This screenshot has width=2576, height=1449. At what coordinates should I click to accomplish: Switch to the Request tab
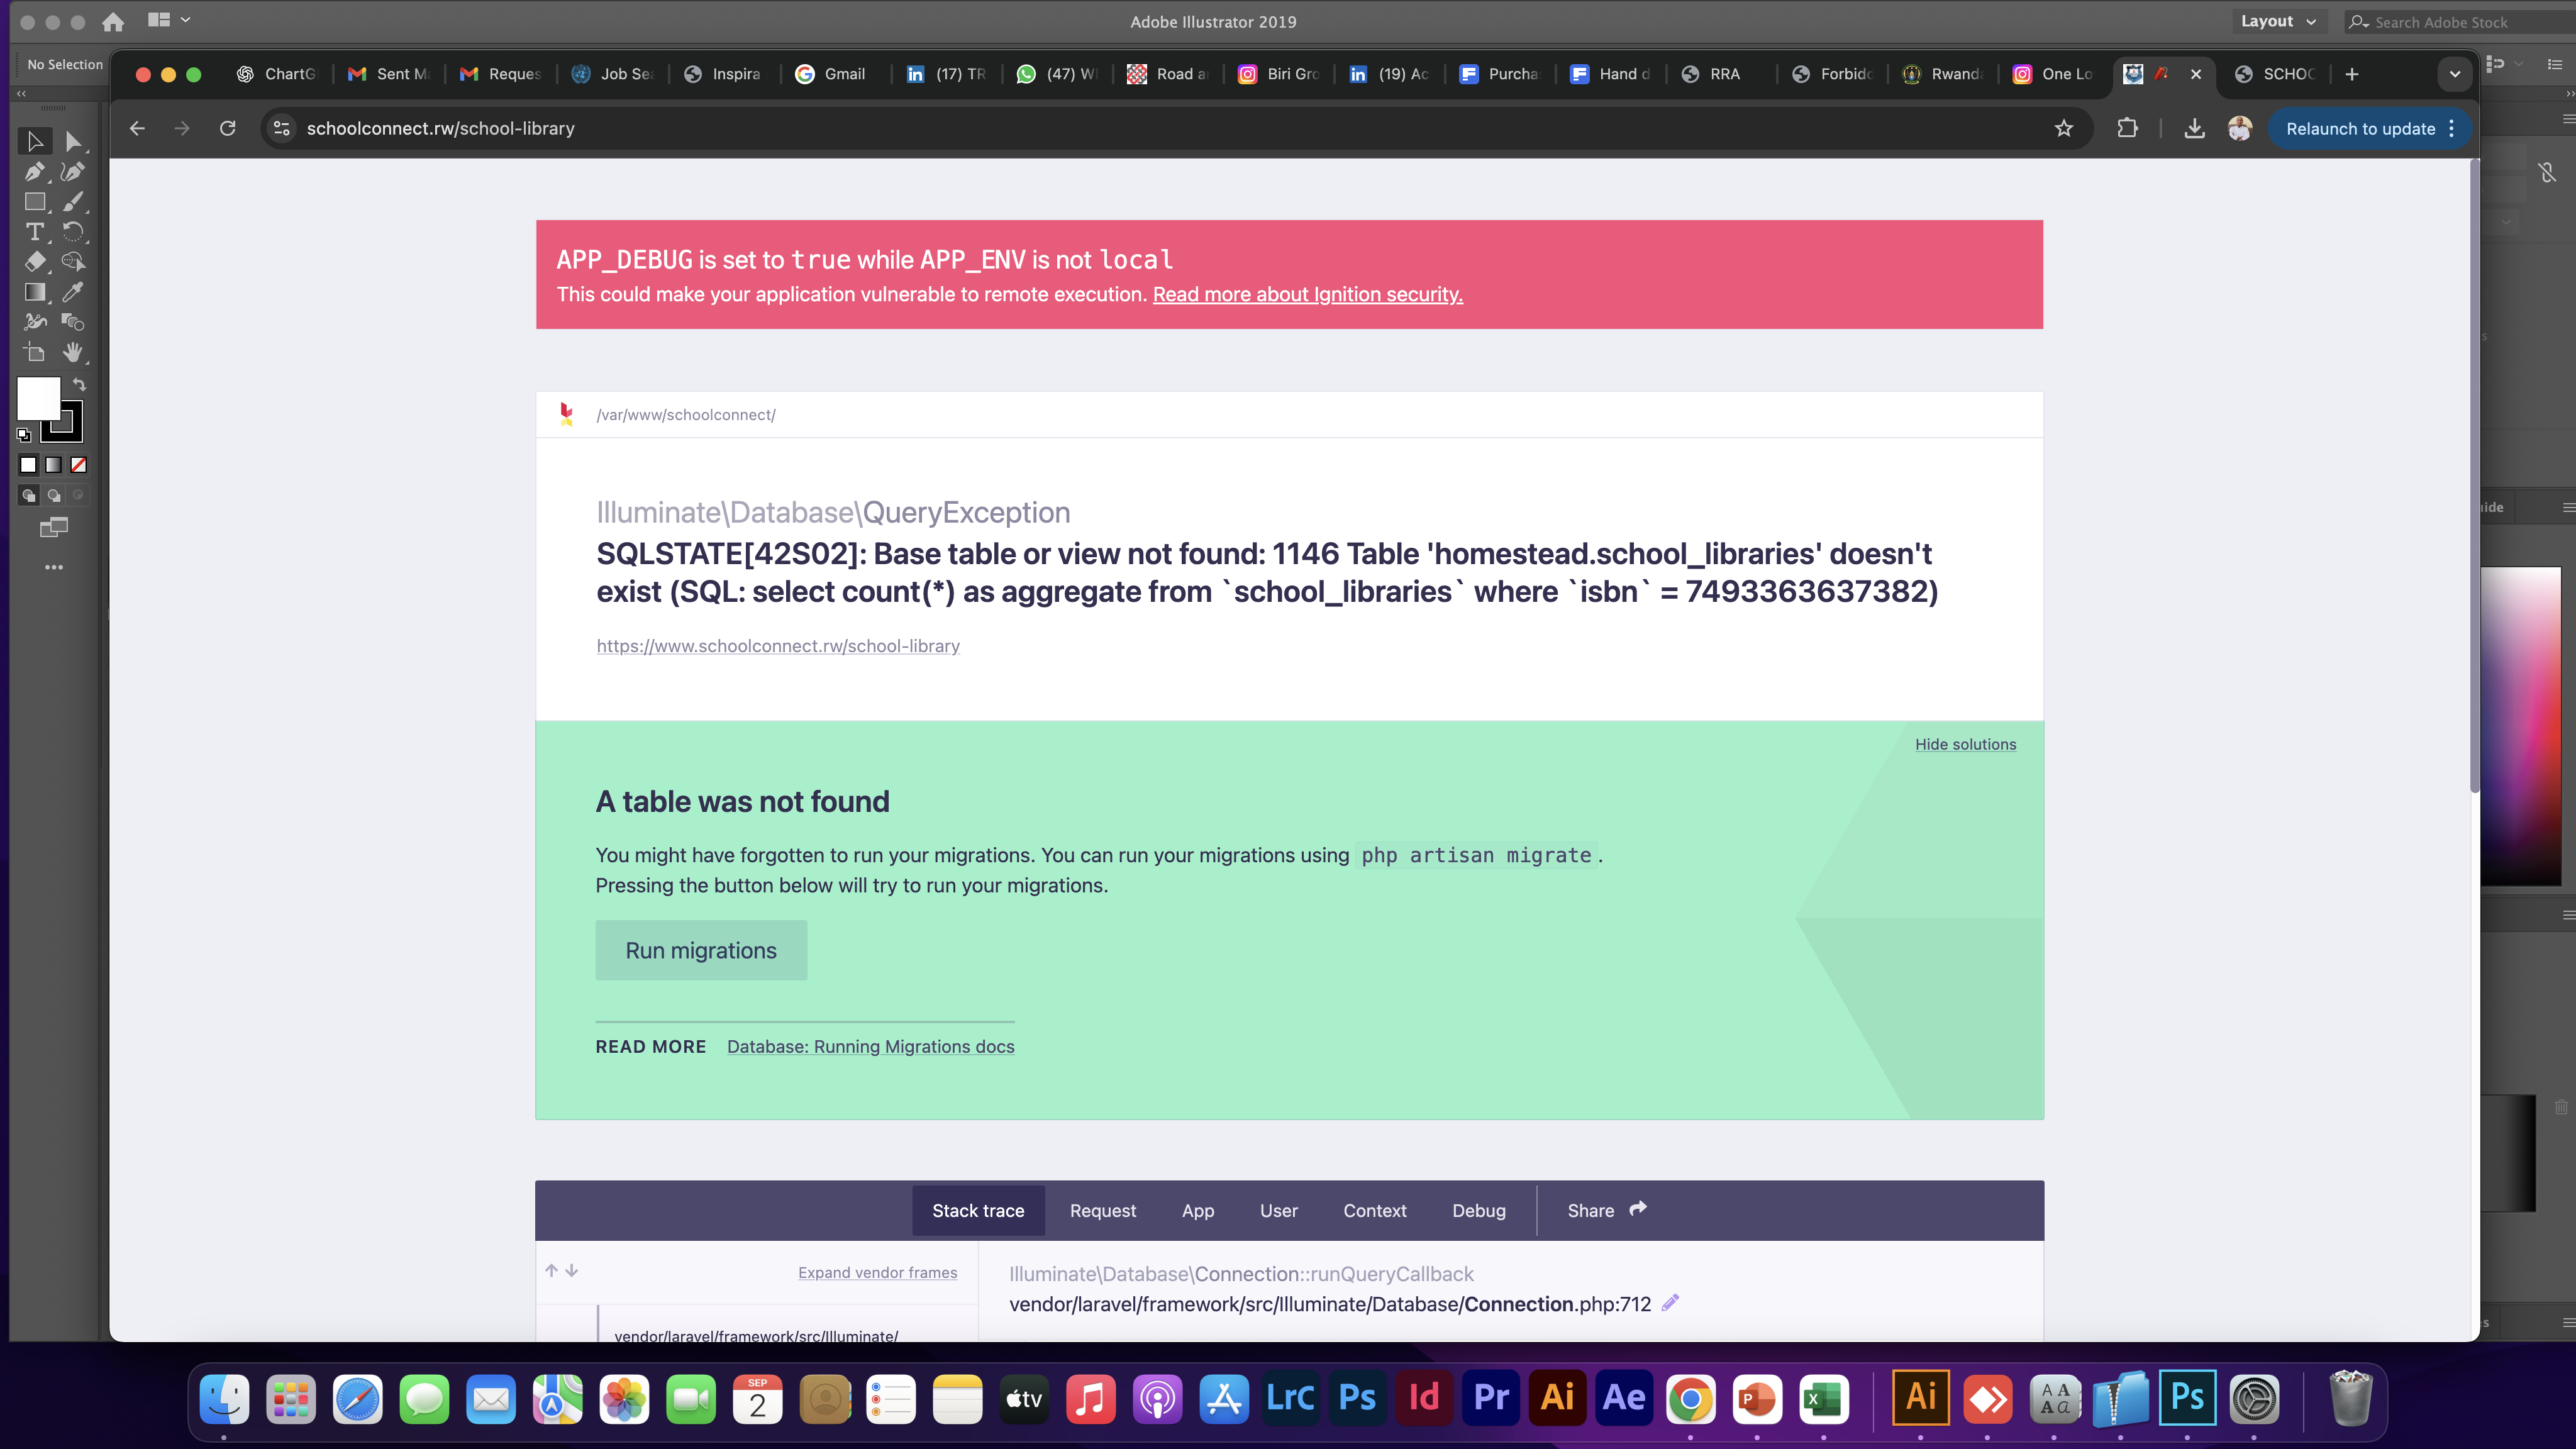pos(1102,1210)
